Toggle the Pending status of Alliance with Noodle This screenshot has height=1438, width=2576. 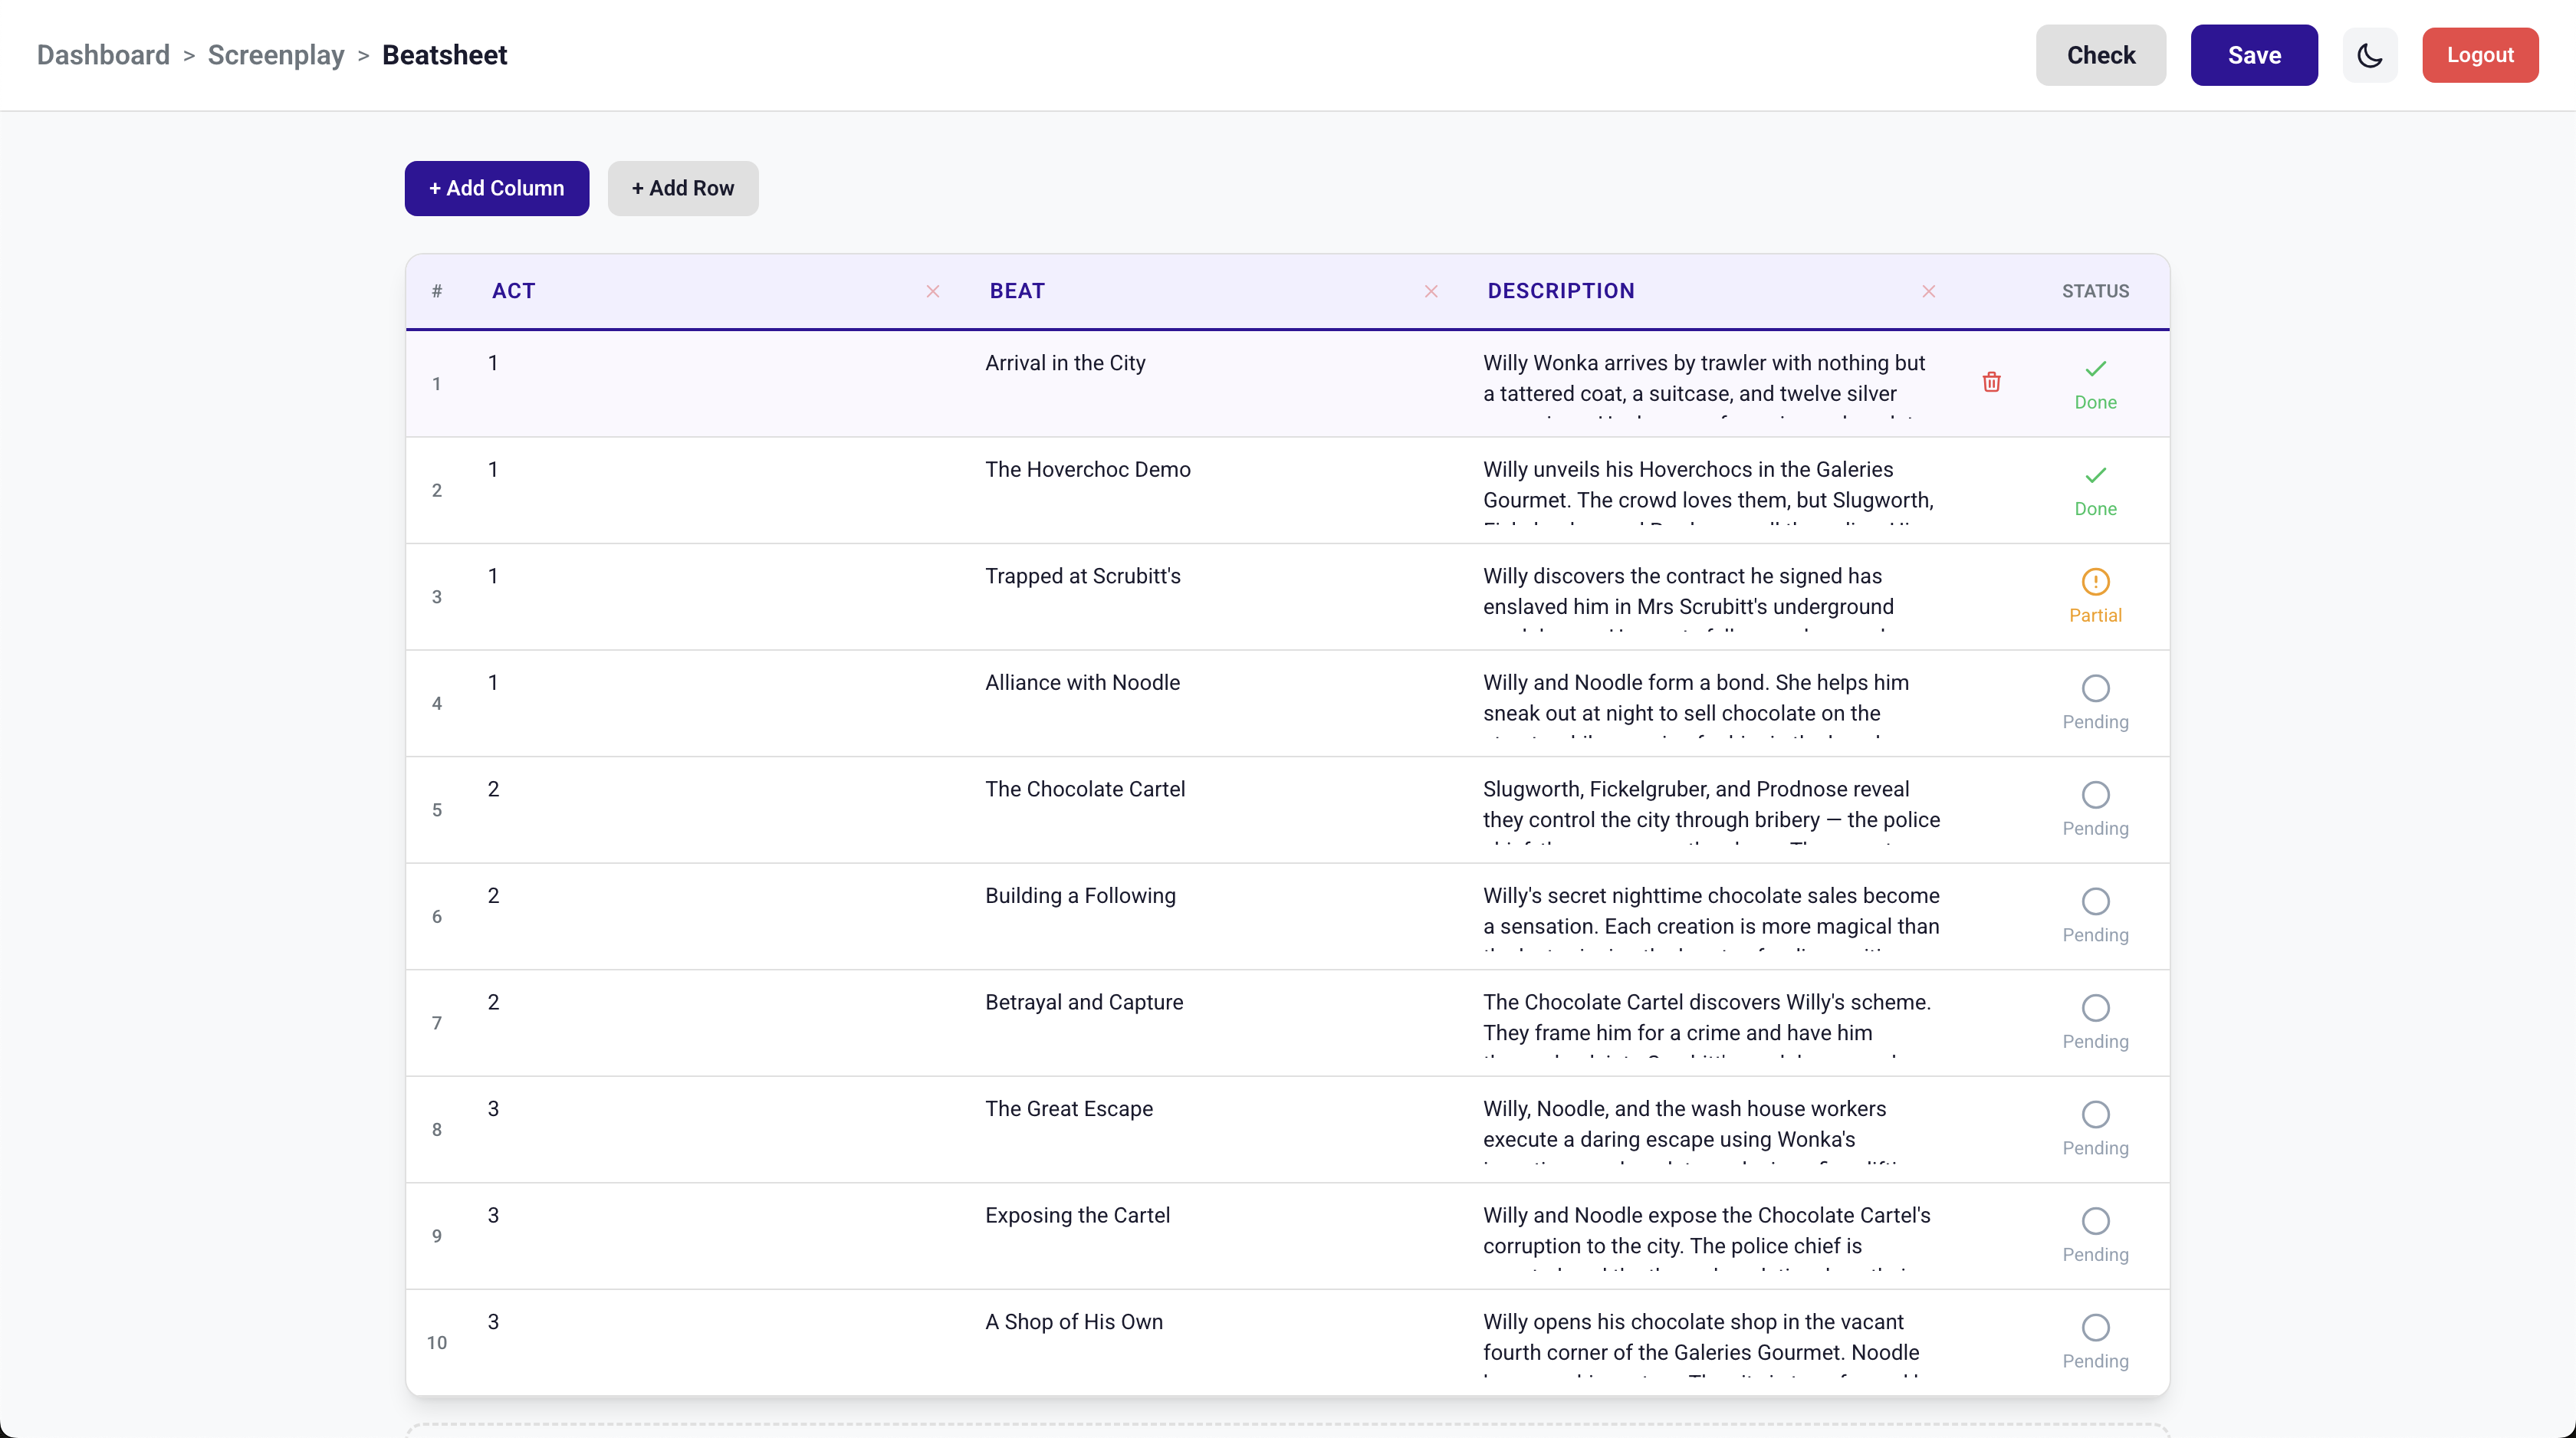2095,689
